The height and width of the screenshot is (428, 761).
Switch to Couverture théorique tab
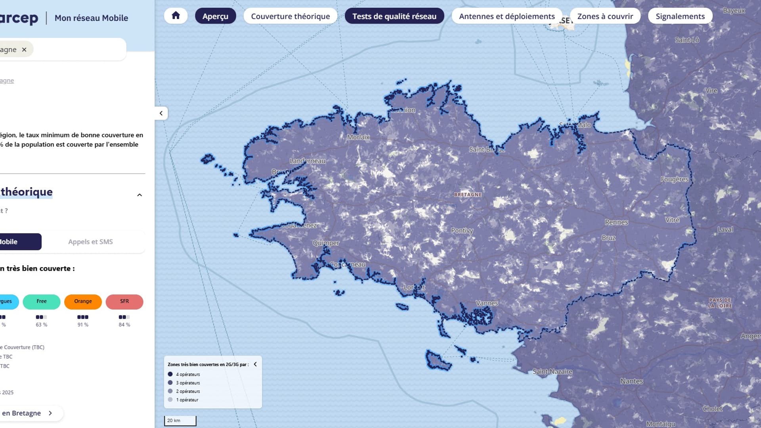(290, 16)
